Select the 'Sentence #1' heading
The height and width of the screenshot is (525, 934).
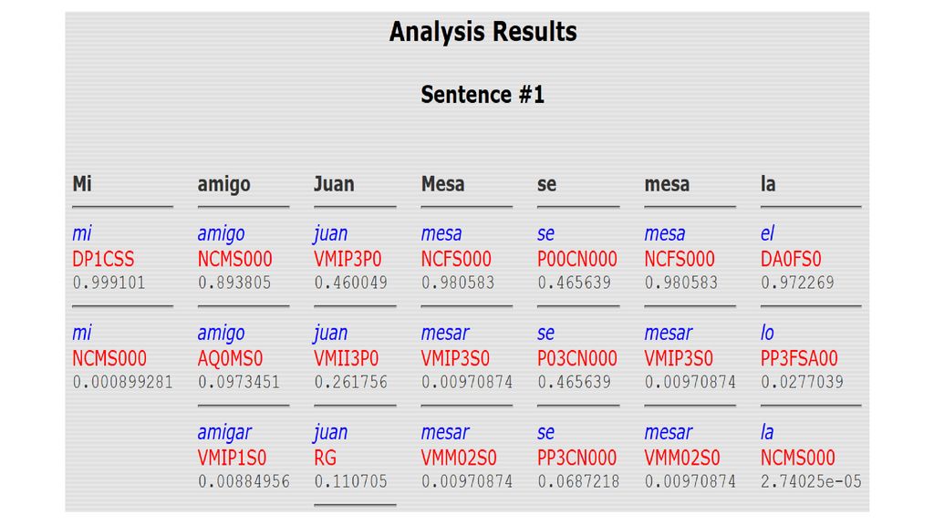(x=483, y=95)
